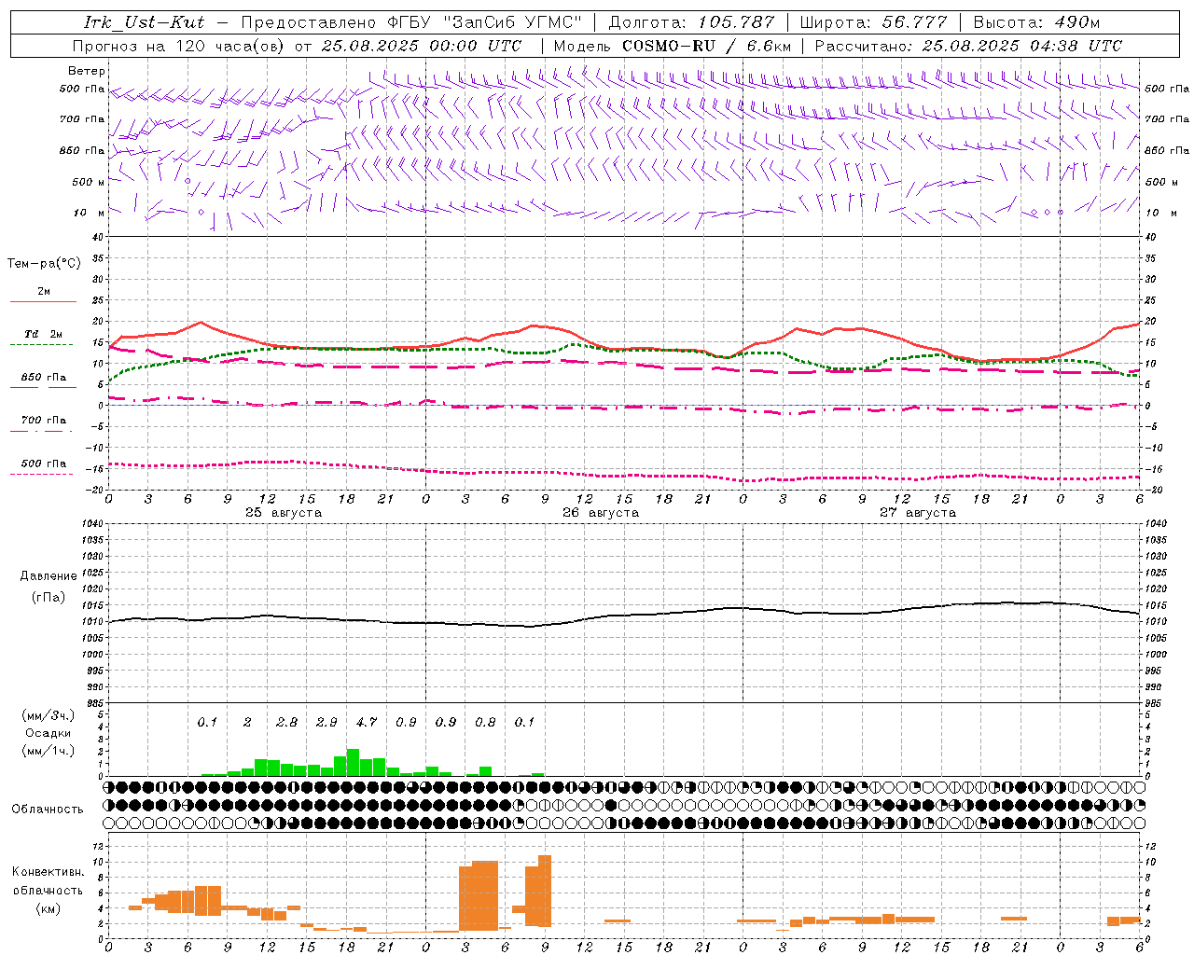Click the dotted 500 гПа temperature legend line
Screen dimensions: 1194x955
[41, 474]
